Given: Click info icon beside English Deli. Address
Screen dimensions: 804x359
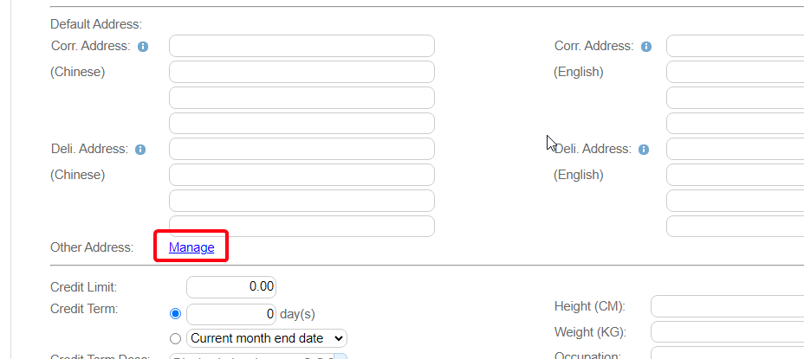Looking at the screenshot, I should click(x=644, y=150).
